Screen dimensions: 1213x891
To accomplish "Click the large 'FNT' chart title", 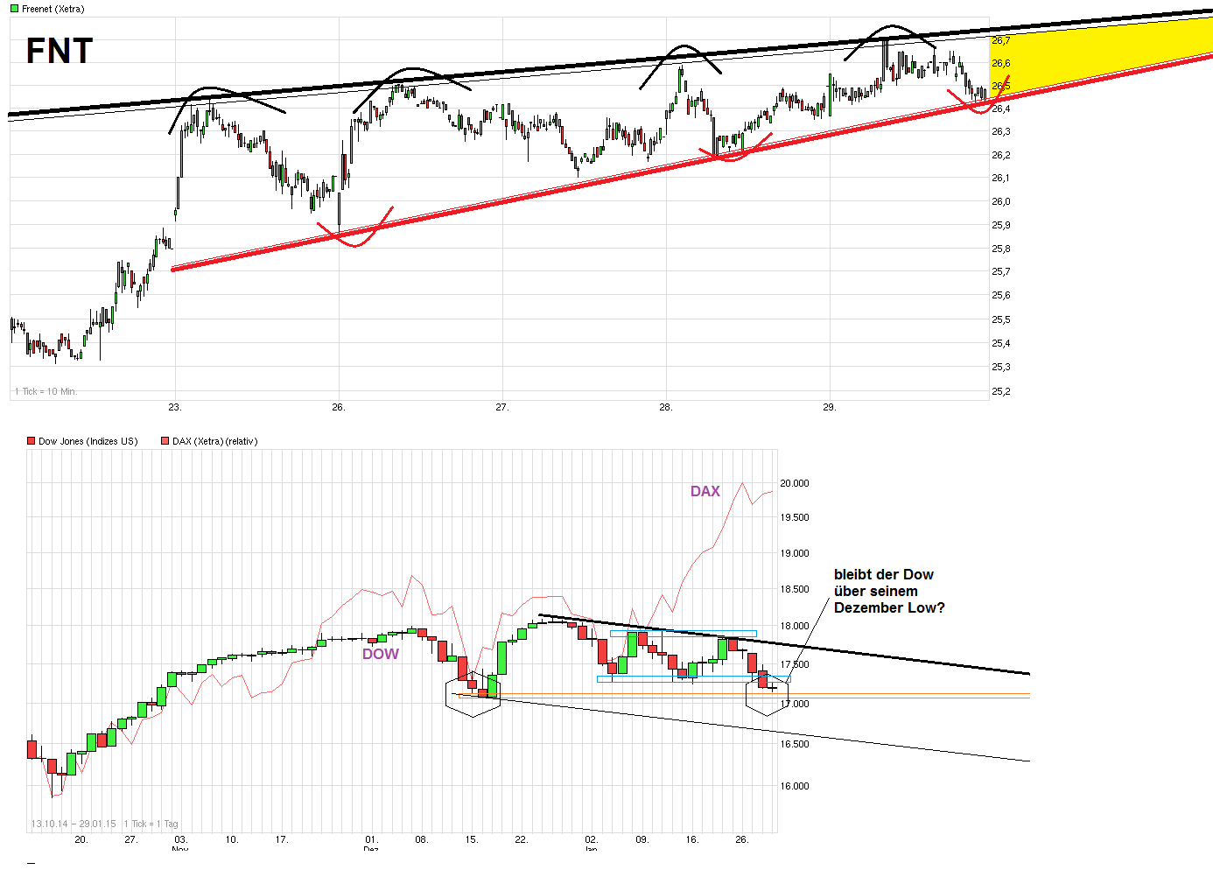I will click(60, 51).
